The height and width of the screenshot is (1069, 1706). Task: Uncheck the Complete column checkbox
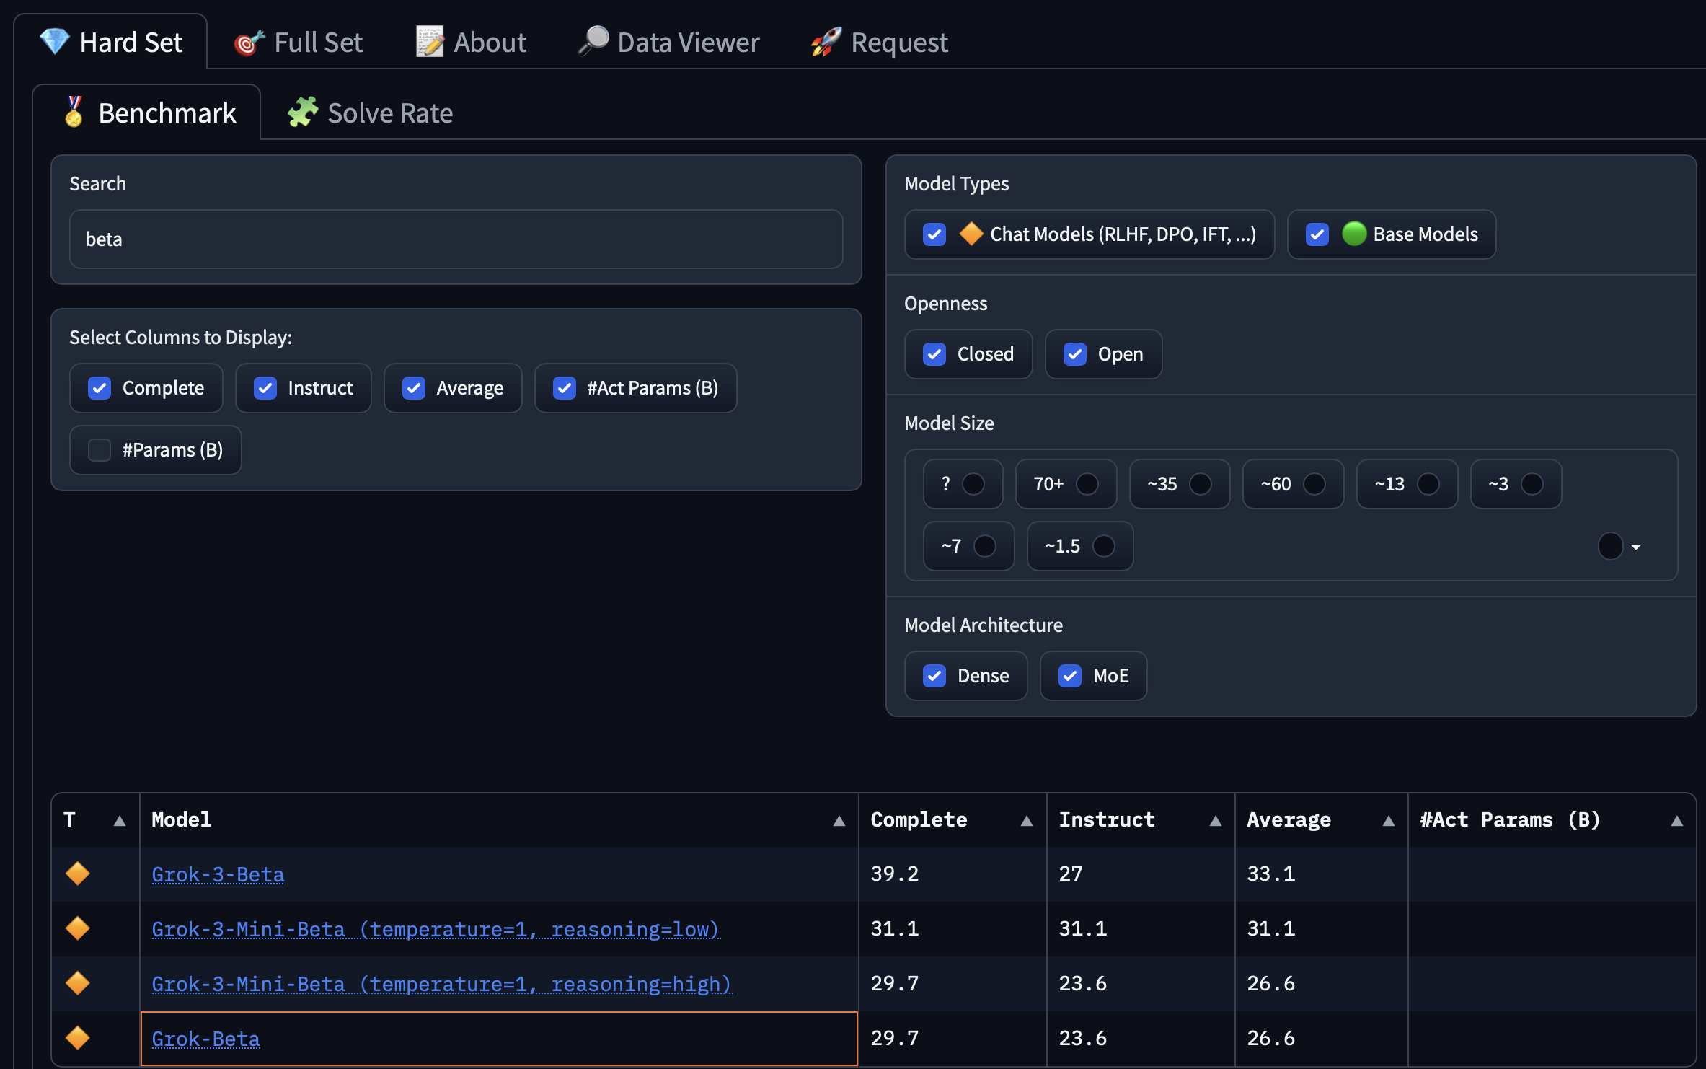coord(100,388)
